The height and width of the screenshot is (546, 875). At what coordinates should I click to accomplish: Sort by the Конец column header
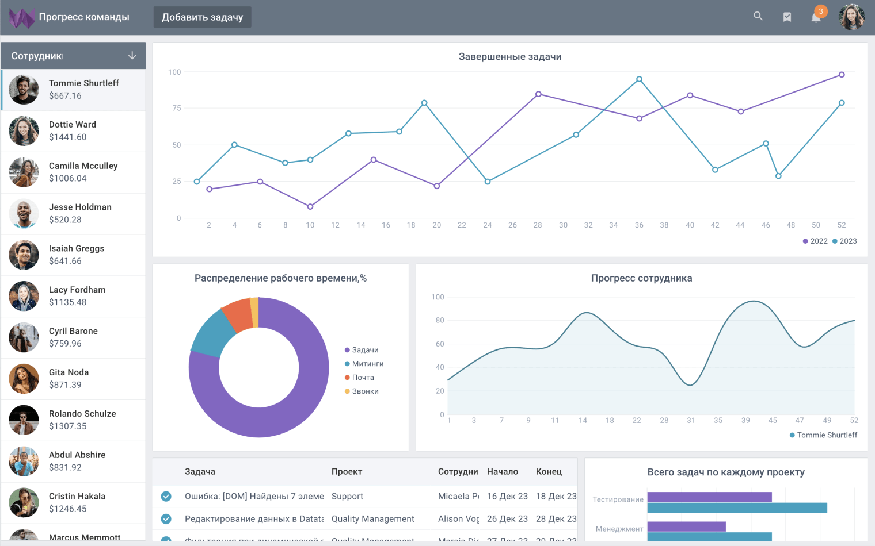click(x=549, y=472)
